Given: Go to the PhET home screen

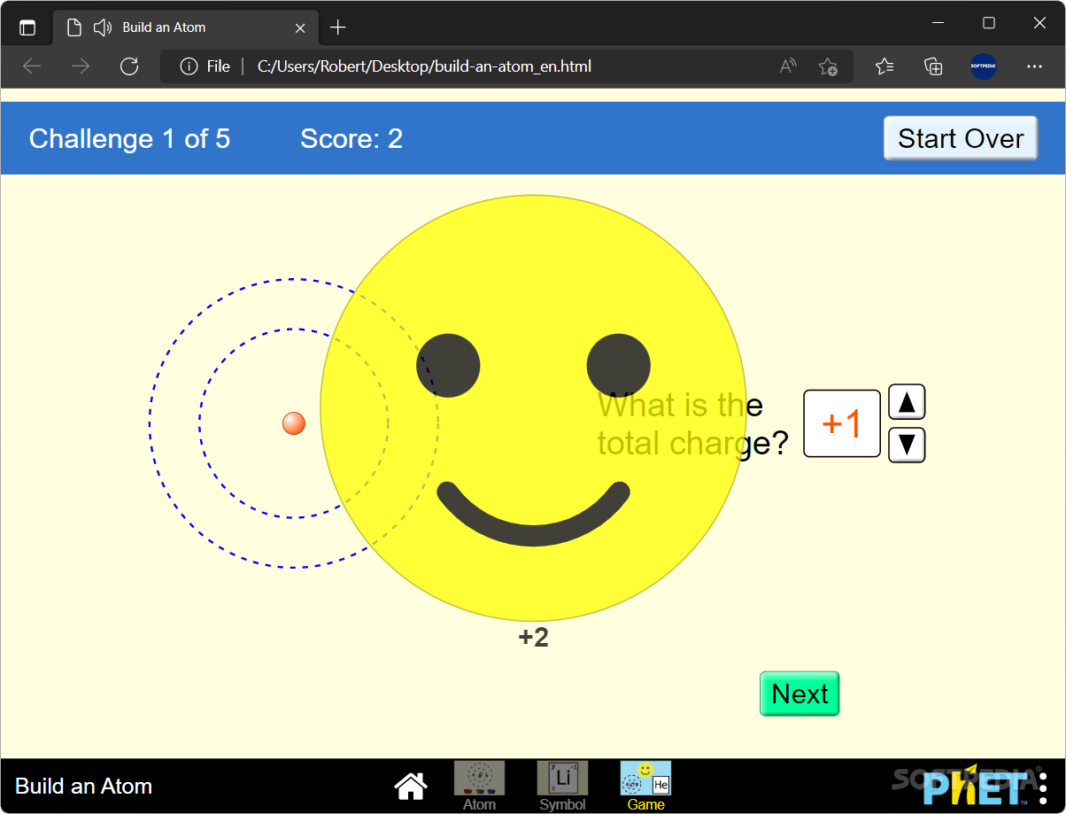Looking at the screenshot, I should coord(411,786).
